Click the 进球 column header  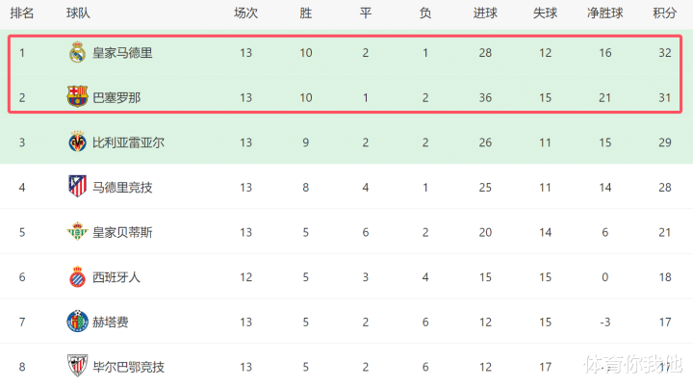[485, 13]
